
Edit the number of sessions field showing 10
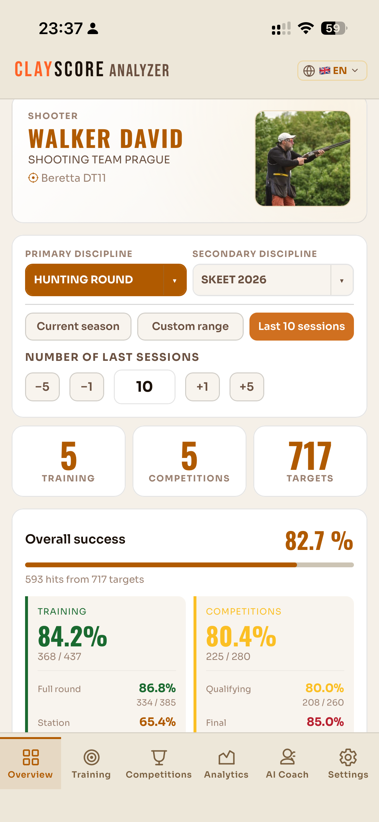145,387
